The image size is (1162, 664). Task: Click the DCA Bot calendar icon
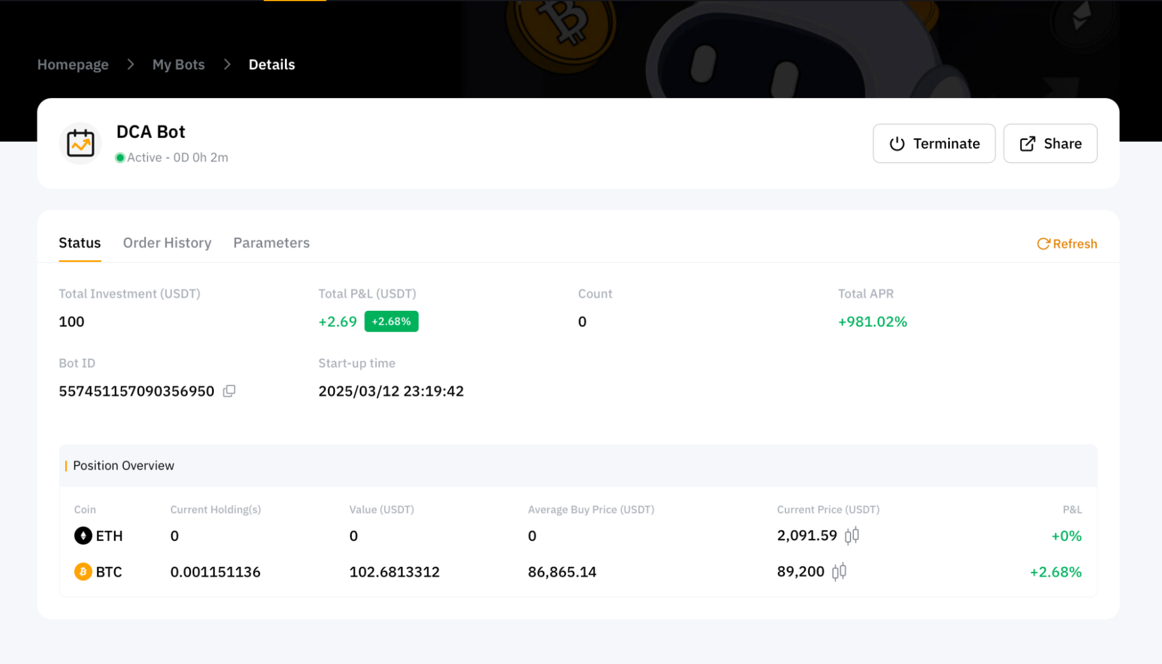coord(80,143)
